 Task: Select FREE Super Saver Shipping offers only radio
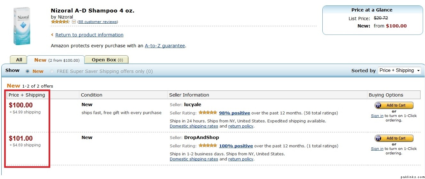coord(52,71)
